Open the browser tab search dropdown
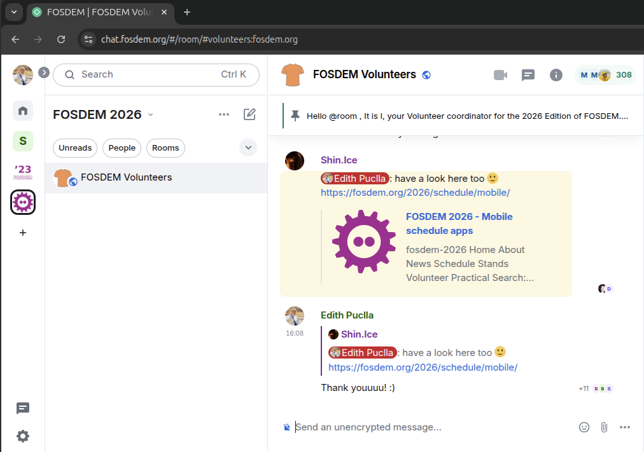Image resolution: width=644 pixels, height=452 pixels. (x=14, y=12)
